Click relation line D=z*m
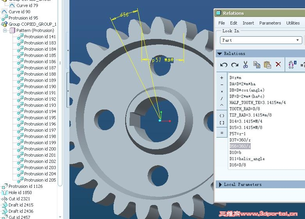The height and width of the screenshot is (219, 305). pos(235,78)
